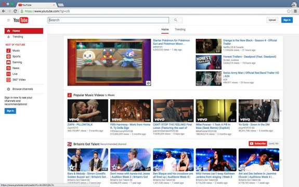Open the hamburger guide menu icon

(x=8, y=20)
